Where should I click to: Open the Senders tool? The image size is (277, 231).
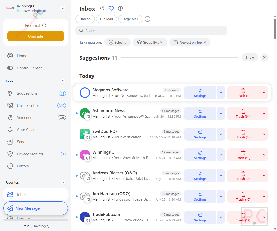click(35, 142)
